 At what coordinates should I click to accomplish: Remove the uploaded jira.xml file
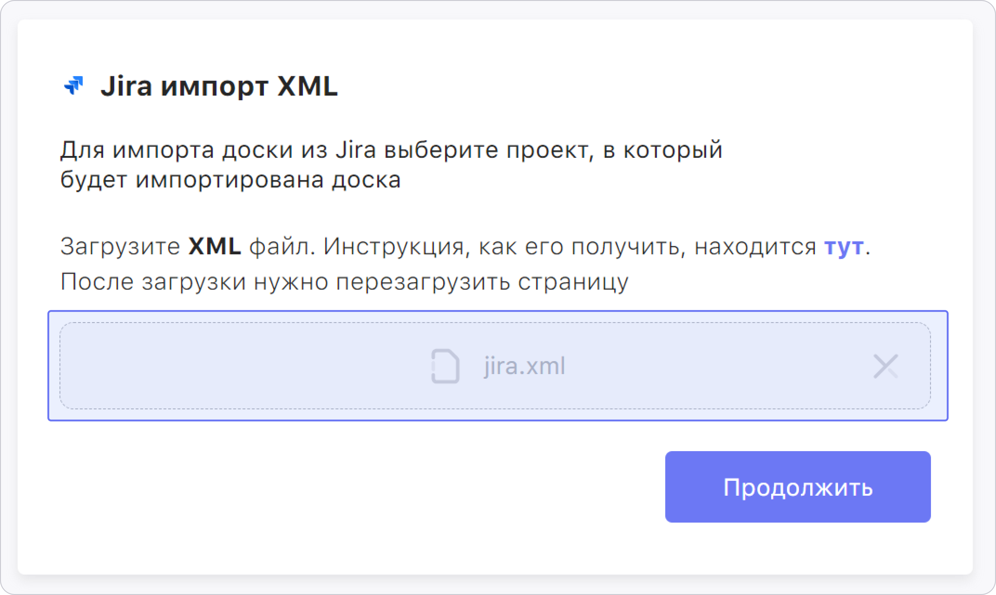click(885, 366)
